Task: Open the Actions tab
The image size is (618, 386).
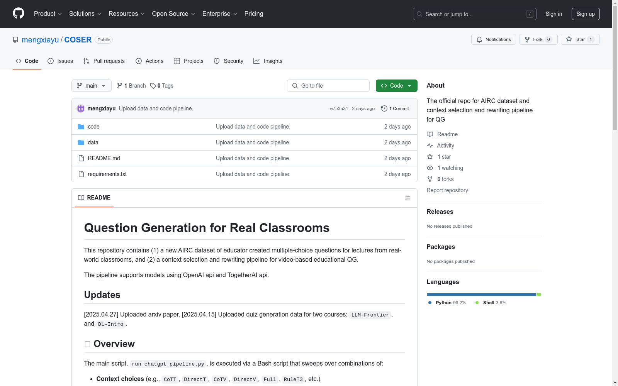Action: tap(149, 61)
